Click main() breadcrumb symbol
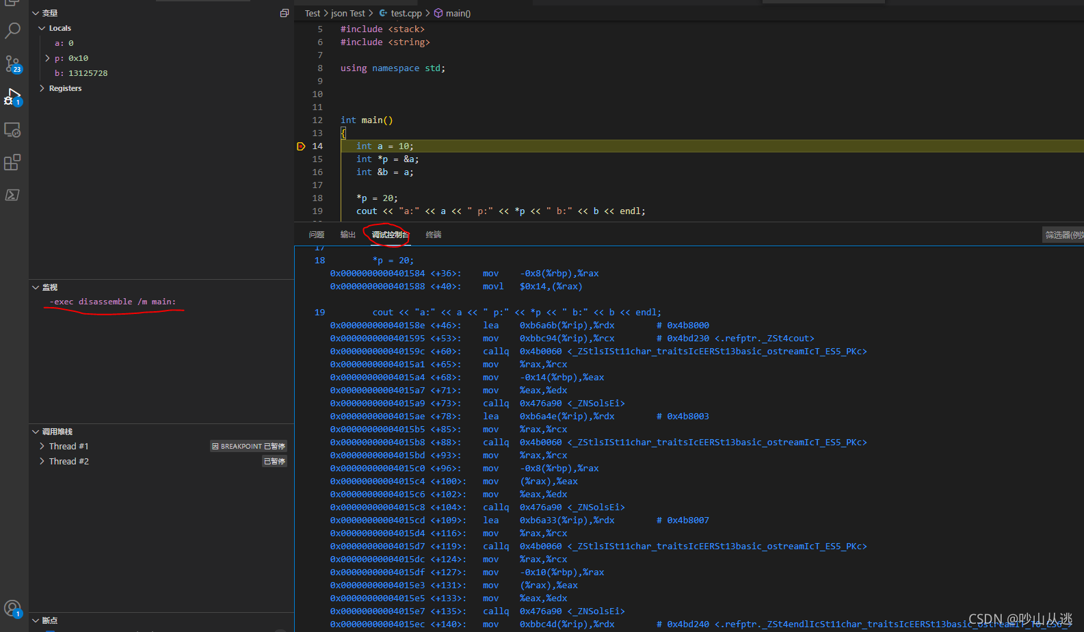This screenshot has width=1084, height=632. [x=452, y=13]
